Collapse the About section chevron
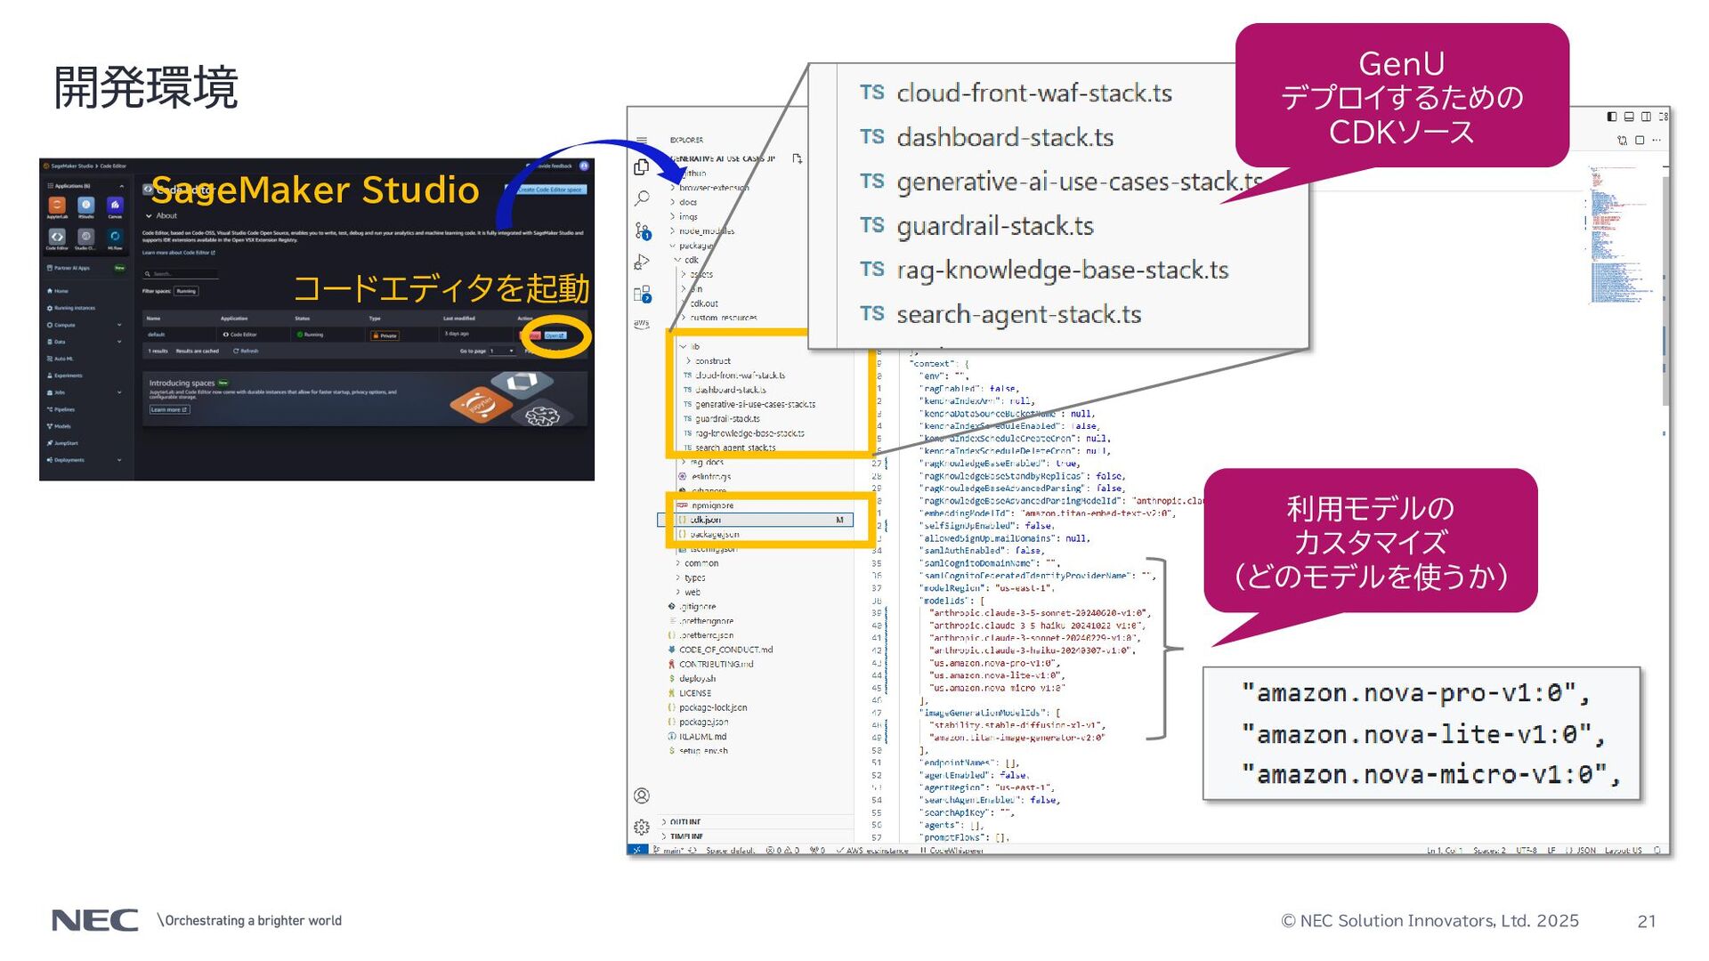This screenshot has width=1709, height=961. [x=149, y=215]
